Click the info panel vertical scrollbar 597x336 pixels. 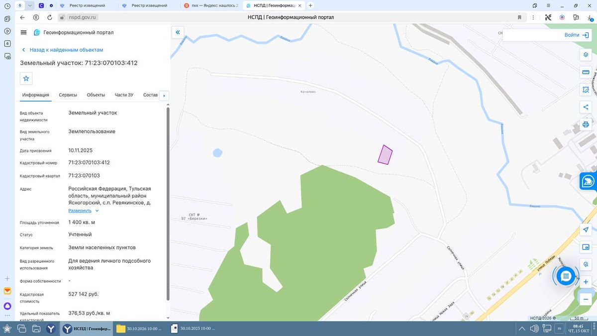pos(168,204)
